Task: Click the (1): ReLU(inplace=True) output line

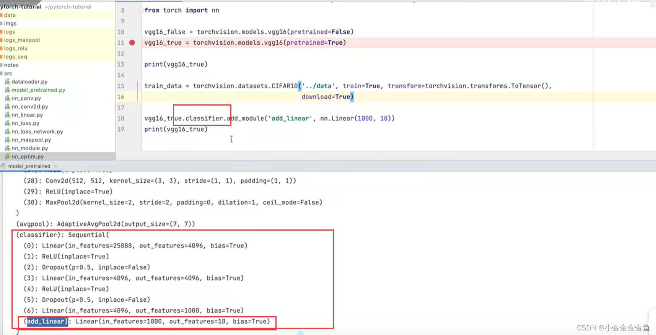Action: click(66, 256)
